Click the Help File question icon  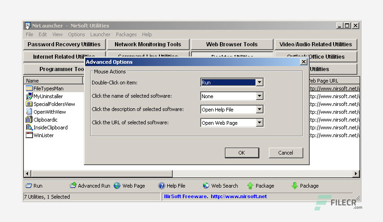pos(161,186)
